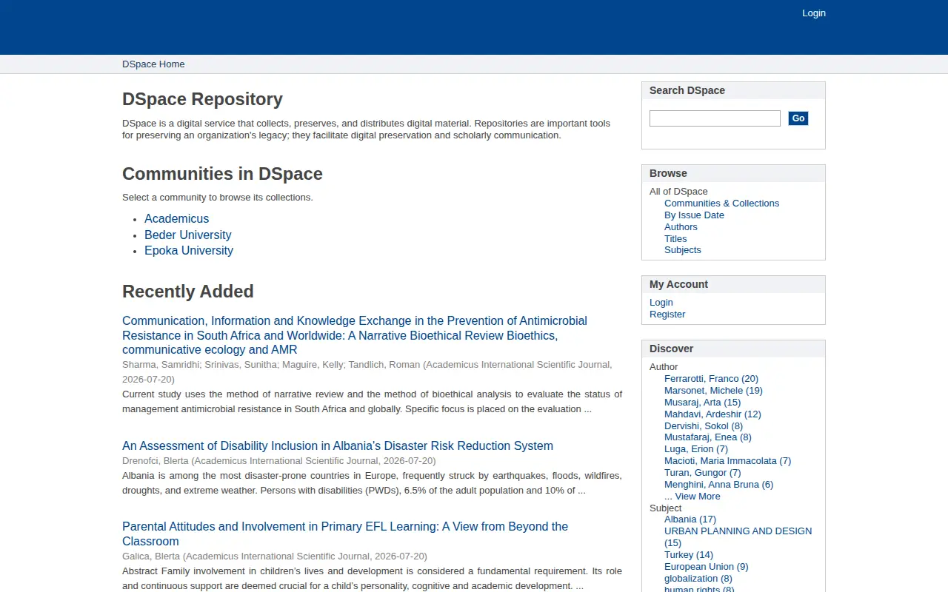The height and width of the screenshot is (592, 948).
Task: Click the Discover panel heading
Action: (672, 349)
